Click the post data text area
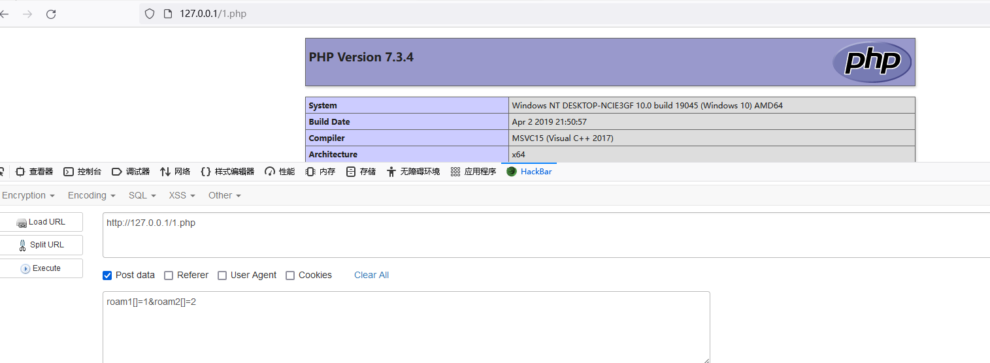Image resolution: width=990 pixels, height=363 pixels. 406,326
